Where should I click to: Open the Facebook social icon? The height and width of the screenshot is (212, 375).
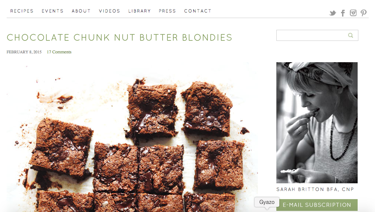343,13
